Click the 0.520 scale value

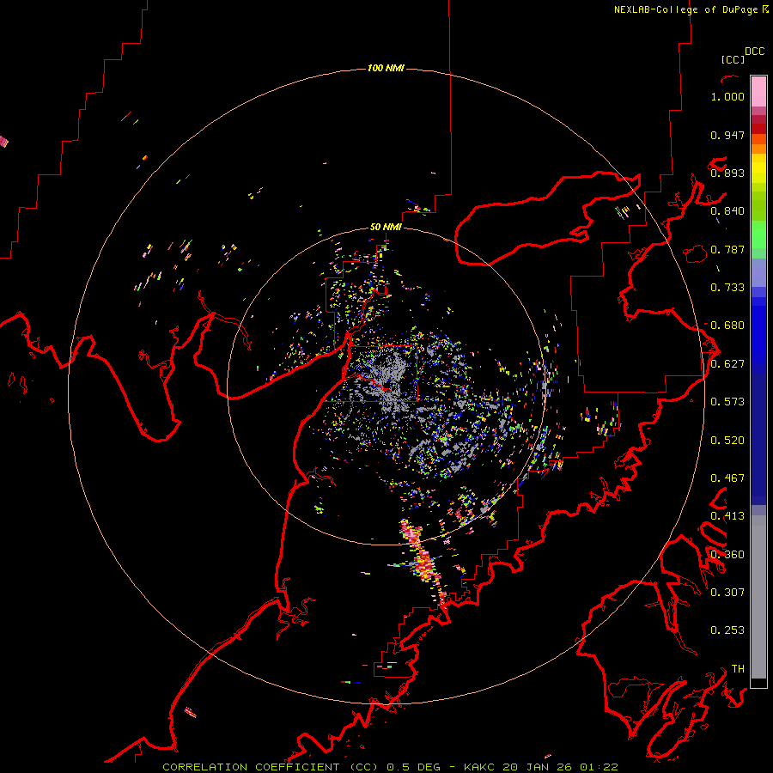727,441
